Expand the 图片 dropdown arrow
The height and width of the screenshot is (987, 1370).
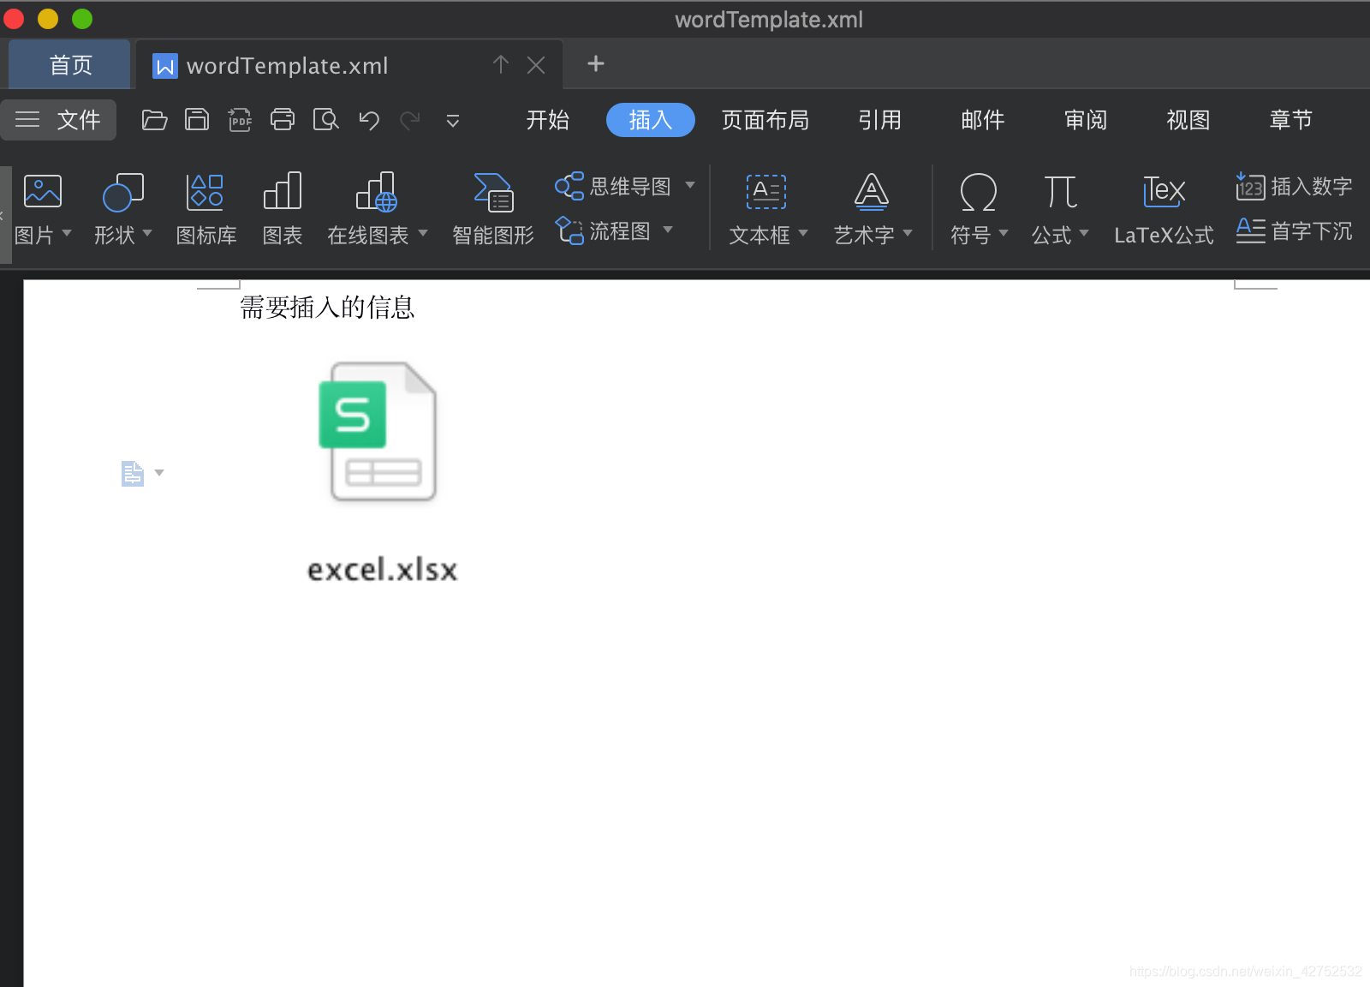click(67, 233)
